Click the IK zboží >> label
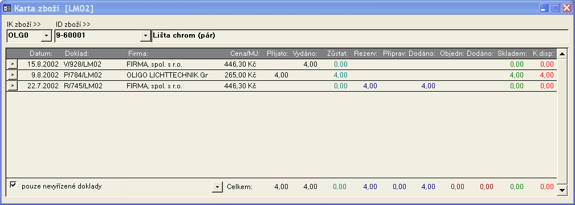Screen dimensions: 575x205 [24, 24]
